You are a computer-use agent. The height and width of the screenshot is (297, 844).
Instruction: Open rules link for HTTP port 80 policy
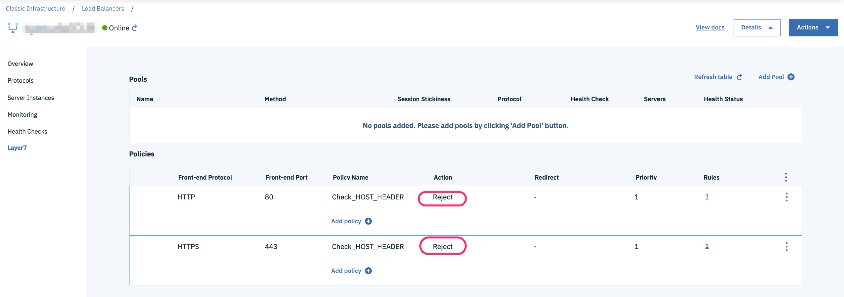(707, 196)
